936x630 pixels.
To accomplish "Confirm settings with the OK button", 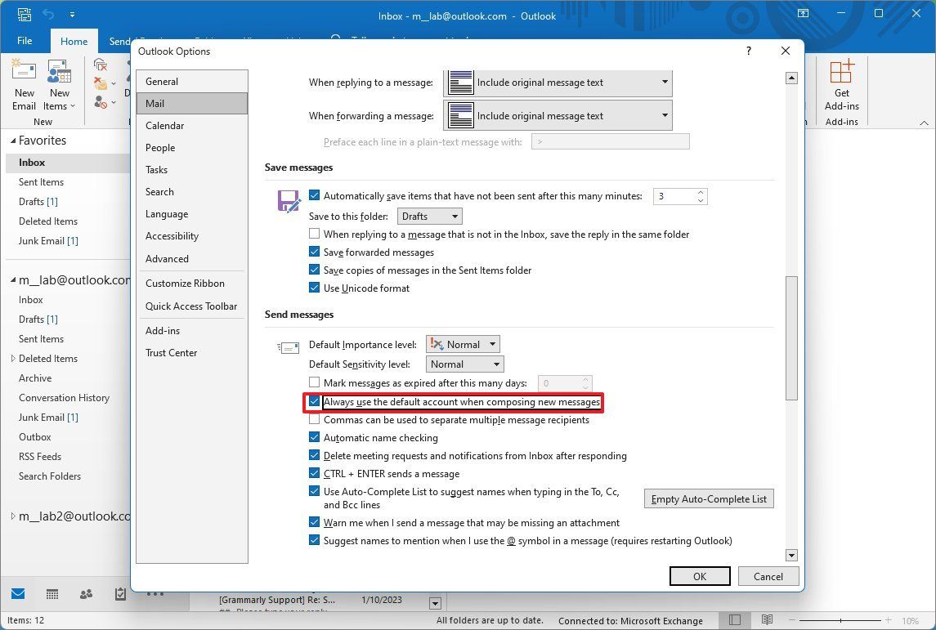I will pyautogui.click(x=699, y=576).
